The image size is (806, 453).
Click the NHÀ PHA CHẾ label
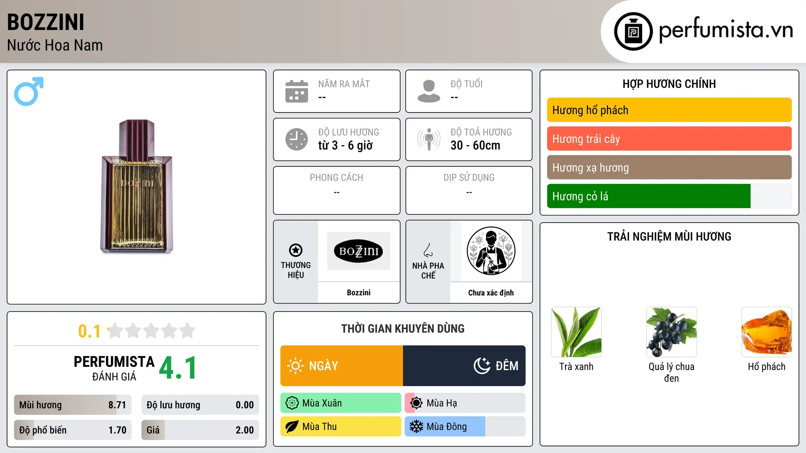point(428,271)
